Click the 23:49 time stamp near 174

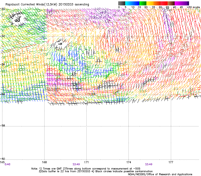tap(149, 164)
